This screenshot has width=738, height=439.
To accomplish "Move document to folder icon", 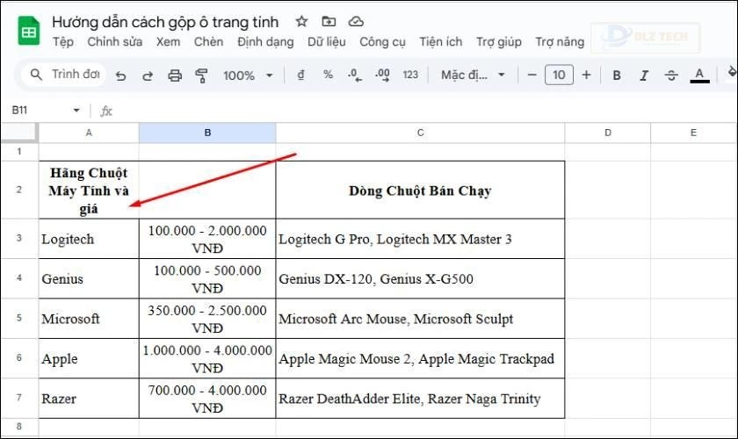I will pos(329,22).
